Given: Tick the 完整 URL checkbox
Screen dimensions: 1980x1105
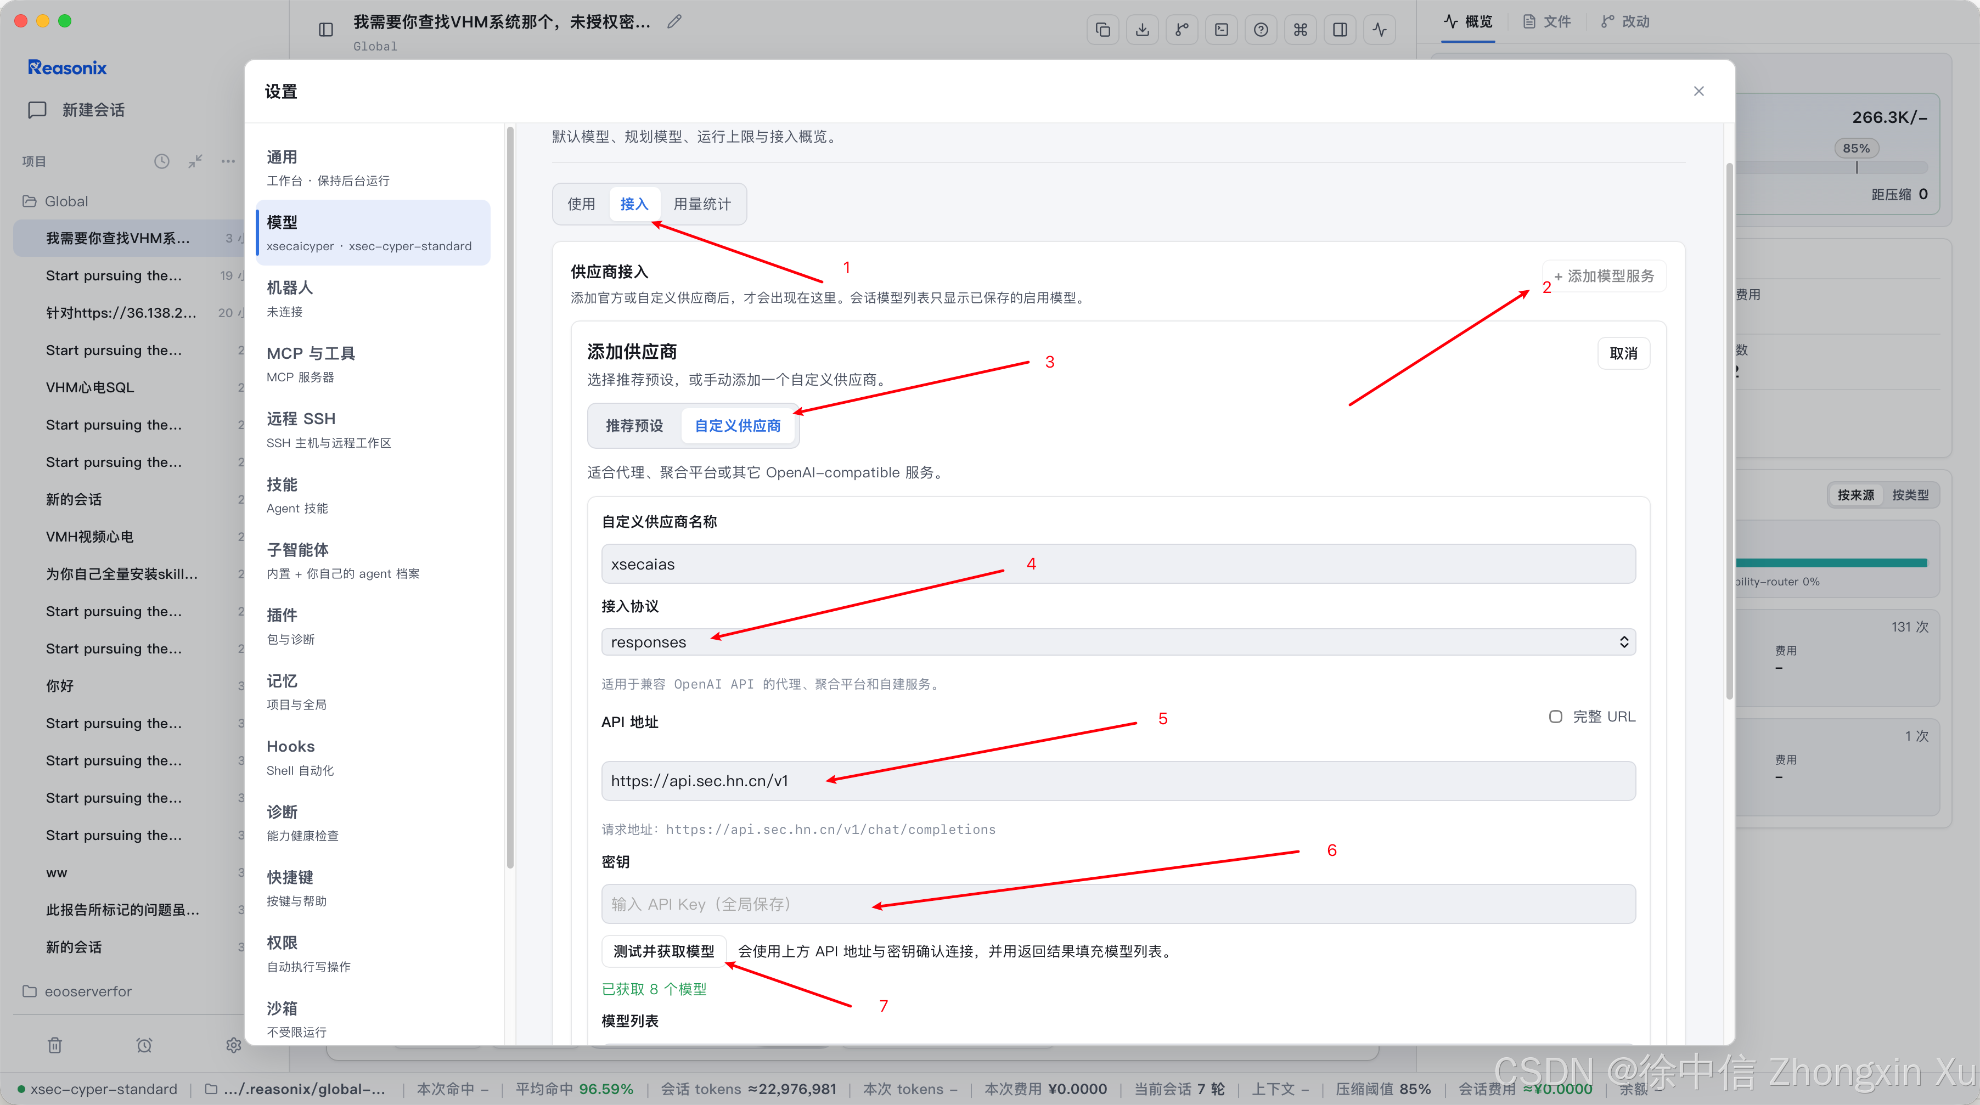Looking at the screenshot, I should pos(1556,717).
